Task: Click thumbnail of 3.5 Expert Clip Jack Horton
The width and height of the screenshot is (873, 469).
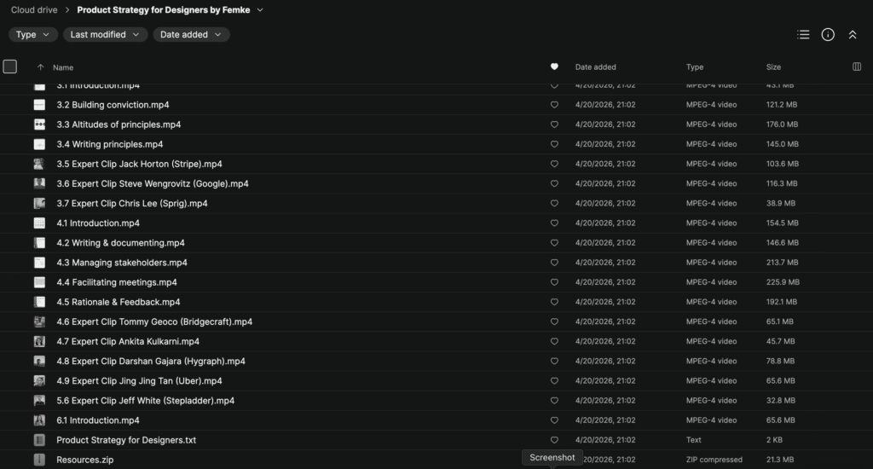Action: pos(39,164)
